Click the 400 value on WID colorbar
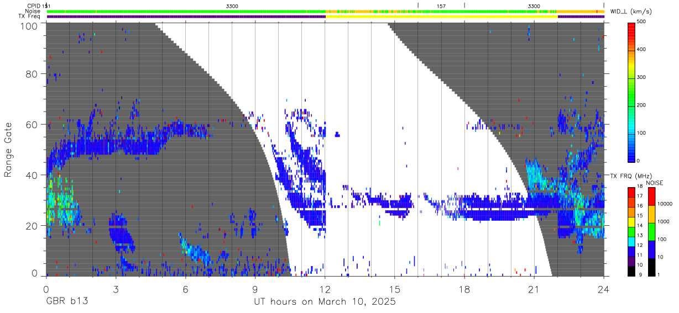 click(643, 50)
